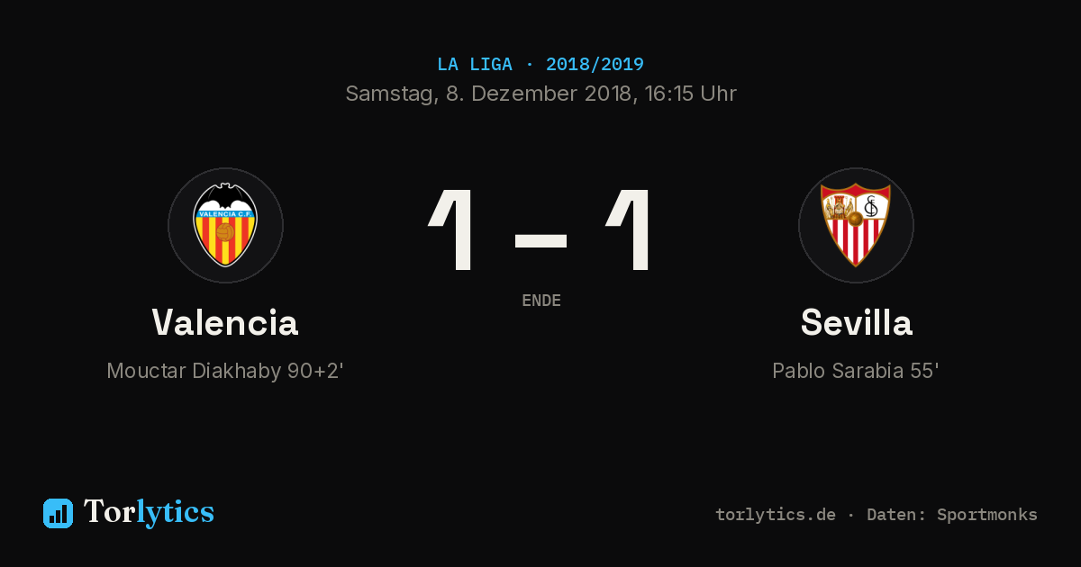Open the Torlytics wordmark
The width and height of the screenshot is (1081, 567).
149,512
